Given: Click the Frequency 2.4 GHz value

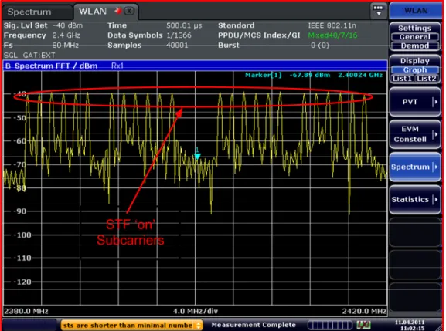Looking at the screenshot, I should [x=66, y=35].
